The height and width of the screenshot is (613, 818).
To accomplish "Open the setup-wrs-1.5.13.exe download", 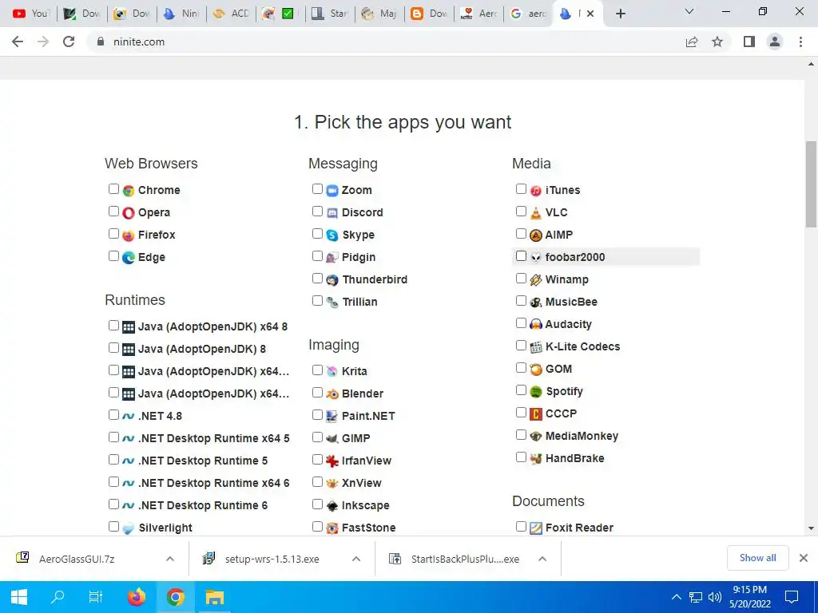I will 272,559.
